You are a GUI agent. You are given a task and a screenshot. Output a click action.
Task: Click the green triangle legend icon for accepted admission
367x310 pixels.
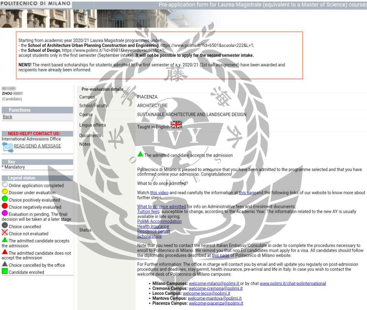click(5, 240)
